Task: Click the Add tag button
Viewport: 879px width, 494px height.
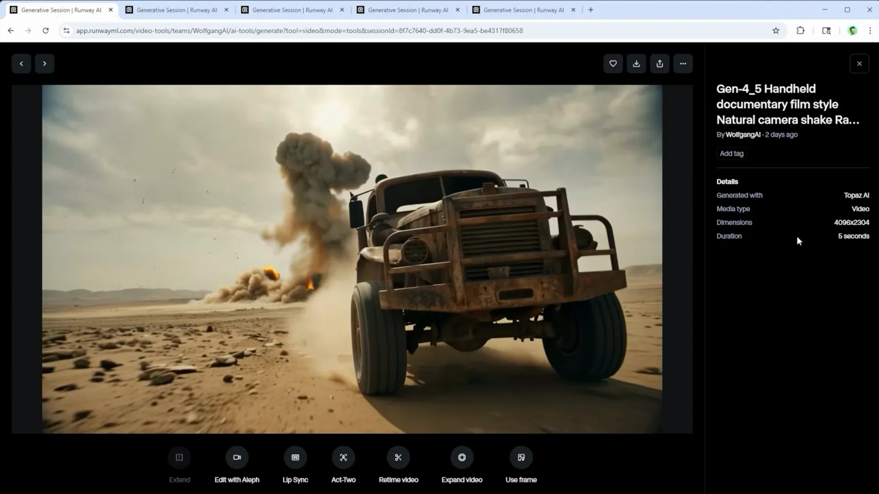Action: pos(731,154)
